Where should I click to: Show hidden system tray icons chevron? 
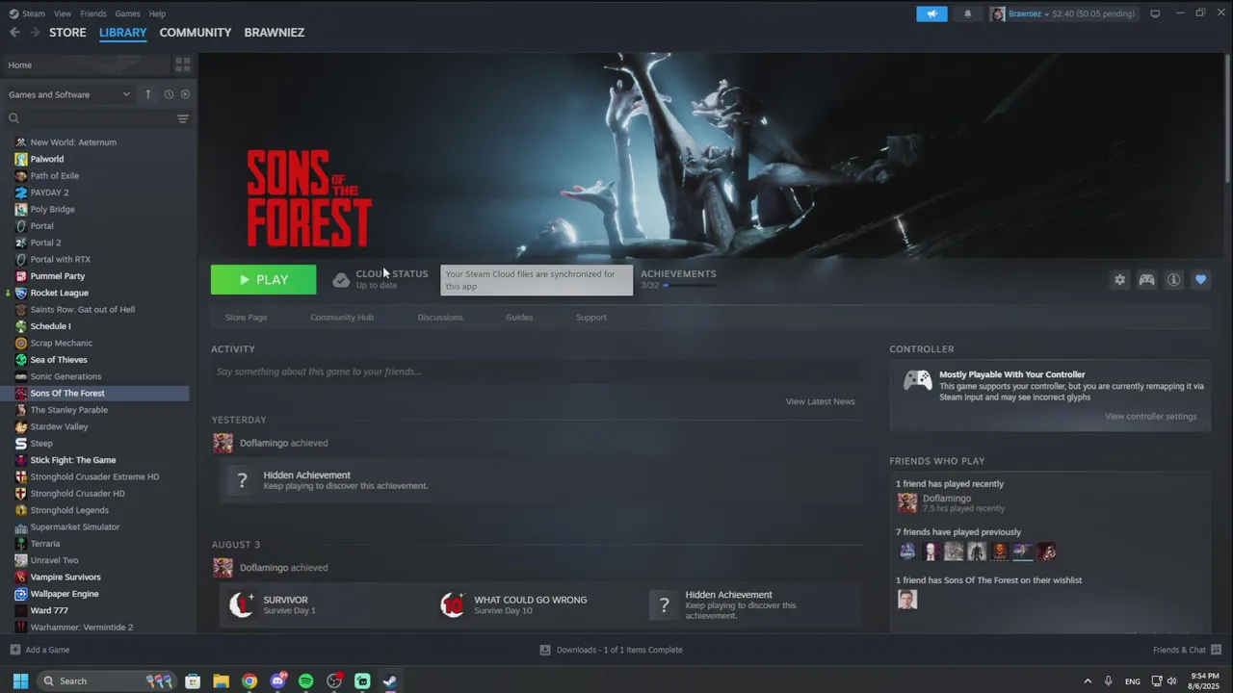1088,680
